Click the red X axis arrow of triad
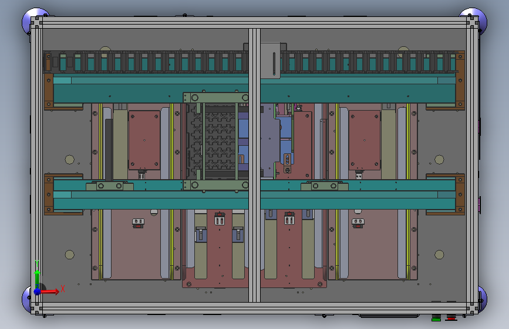 click(50, 292)
